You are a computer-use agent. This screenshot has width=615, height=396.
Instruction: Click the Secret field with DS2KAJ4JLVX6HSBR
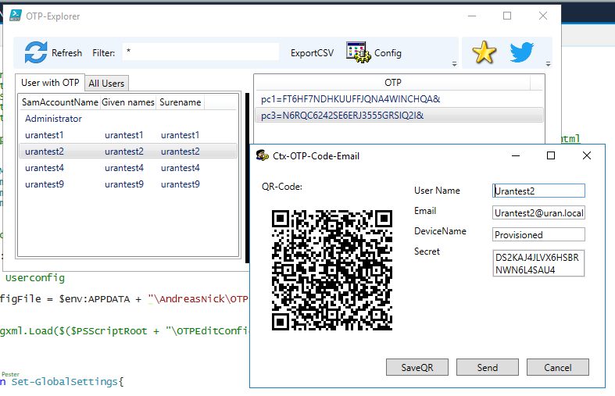(538, 263)
